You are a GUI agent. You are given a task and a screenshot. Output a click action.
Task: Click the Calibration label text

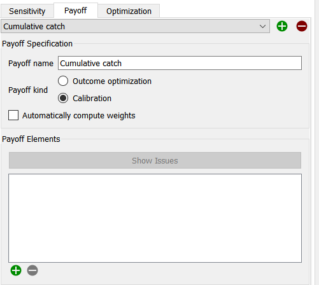pos(92,99)
